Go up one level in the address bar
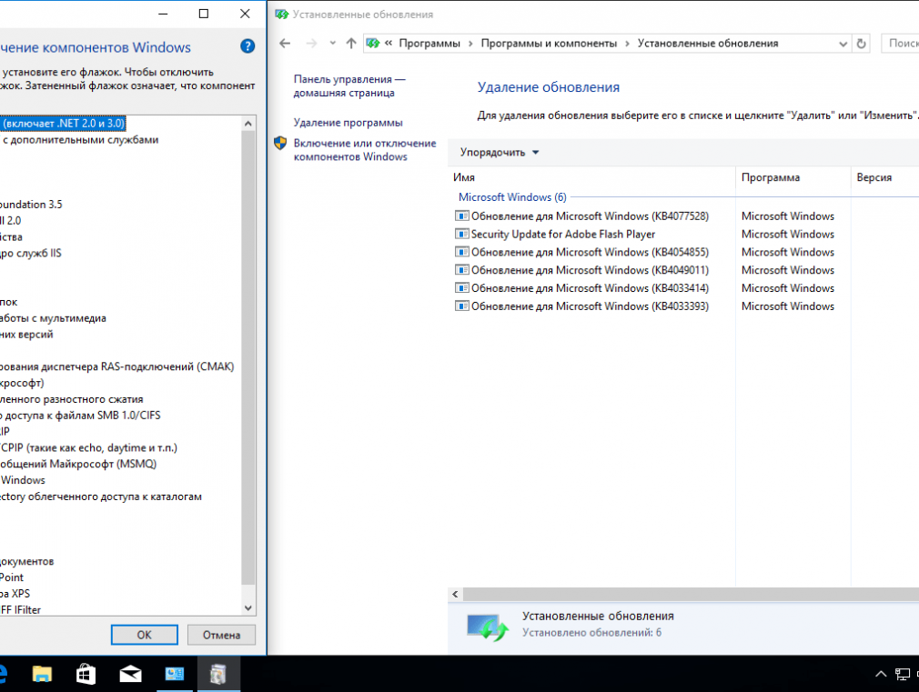Image resolution: width=919 pixels, height=692 pixels. coord(351,44)
